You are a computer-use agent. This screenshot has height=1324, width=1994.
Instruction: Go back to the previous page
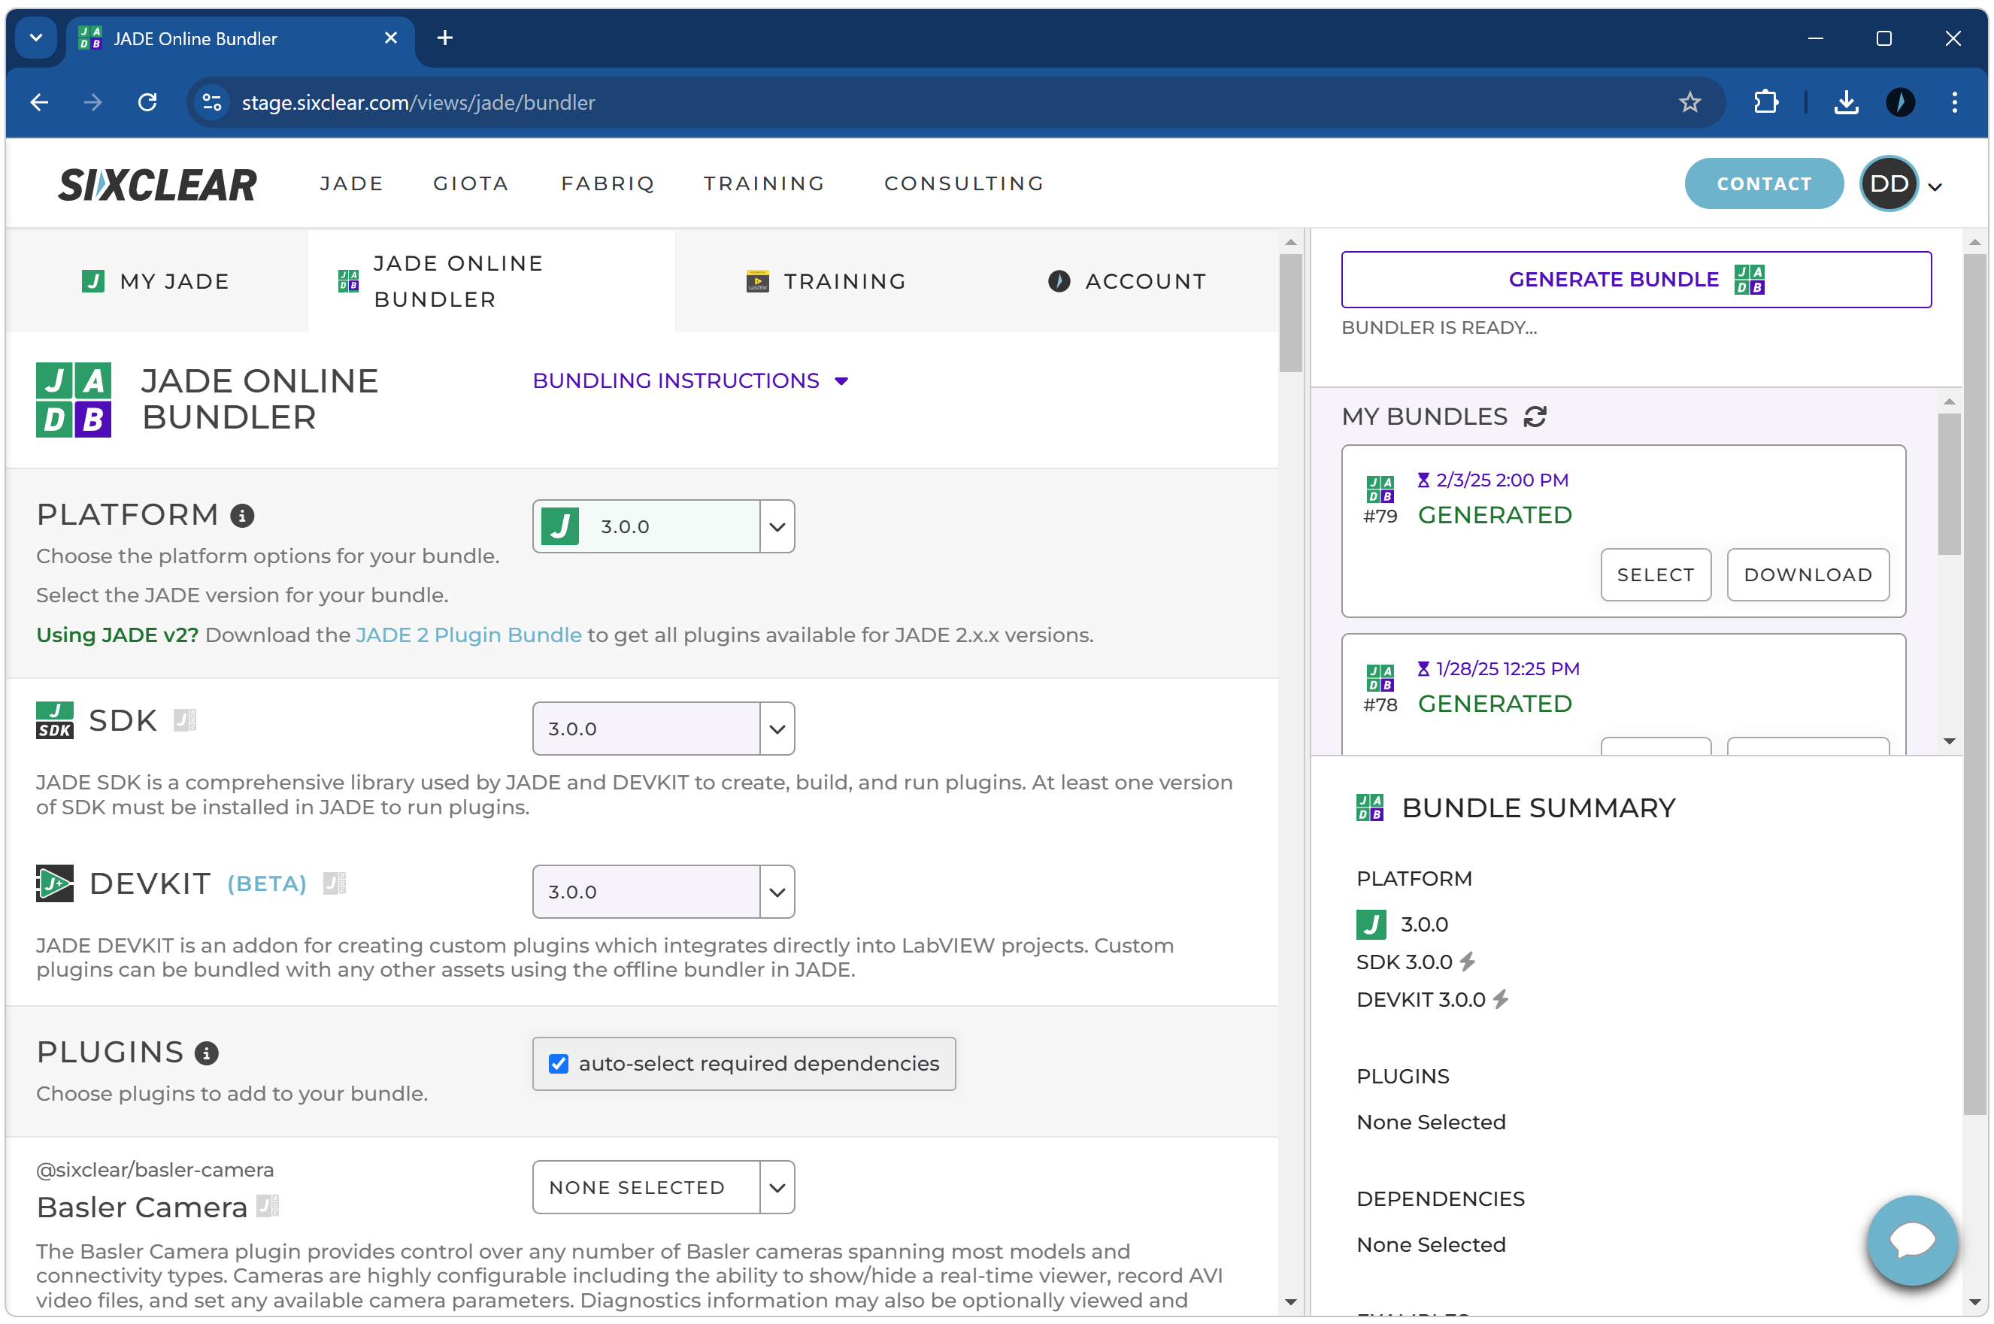tap(39, 102)
